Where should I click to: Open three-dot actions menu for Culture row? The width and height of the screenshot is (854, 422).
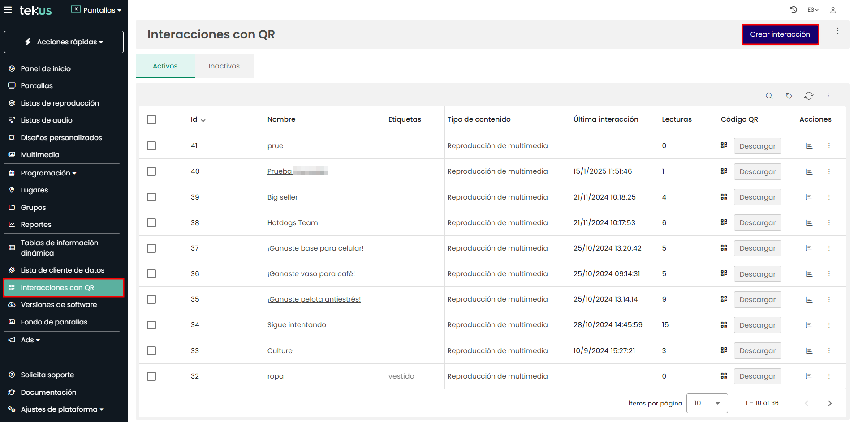click(x=829, y=351)
